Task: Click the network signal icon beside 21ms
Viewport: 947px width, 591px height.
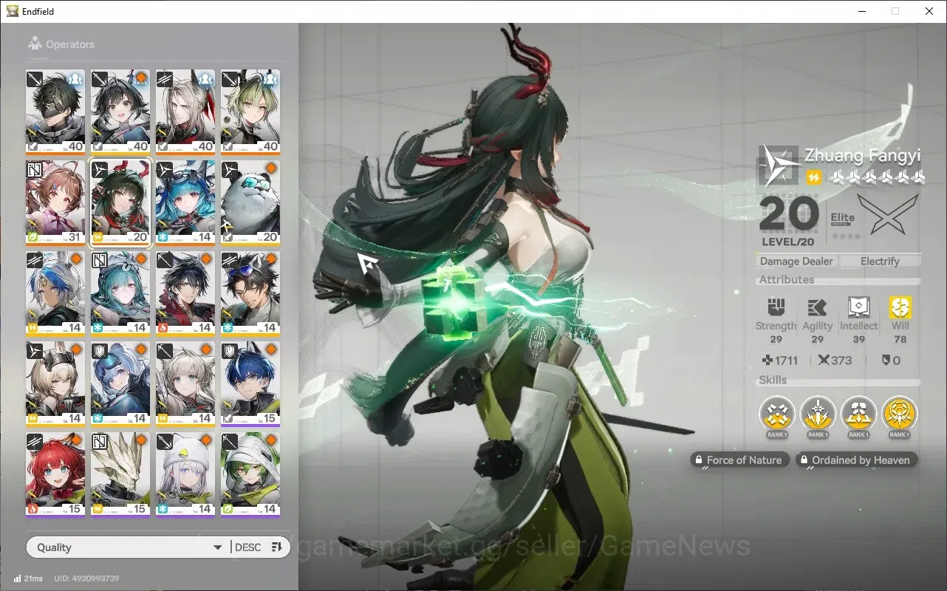Action: pos(17,578)
